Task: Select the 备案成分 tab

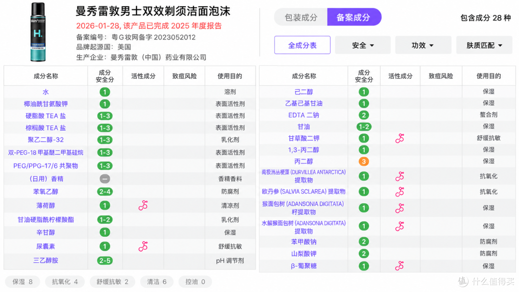Action: [x=354, y=17]
